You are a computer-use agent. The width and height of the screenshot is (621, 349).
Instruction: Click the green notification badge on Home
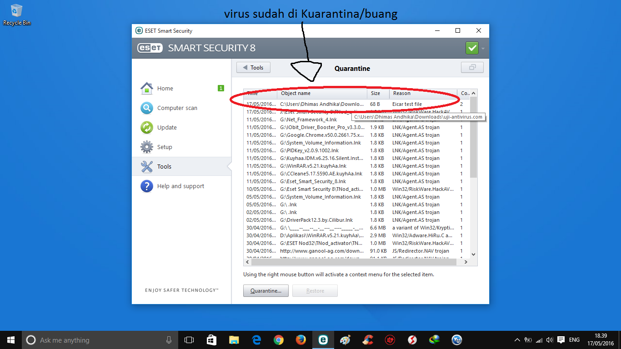click(x=221, y=88)
